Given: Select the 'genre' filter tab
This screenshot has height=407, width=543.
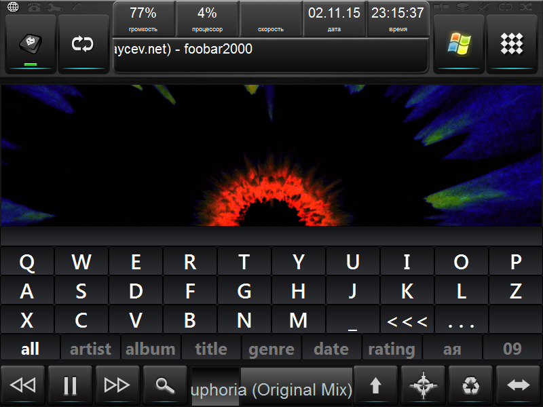Looking at the screenshot, I should tap(271, 349).
